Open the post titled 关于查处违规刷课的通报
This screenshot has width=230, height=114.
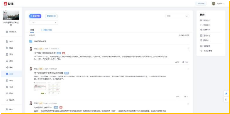coord(45,53)
